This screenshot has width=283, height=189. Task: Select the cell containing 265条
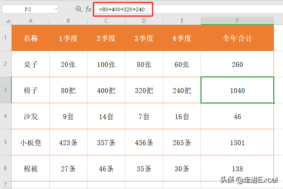tap(182, 143)
